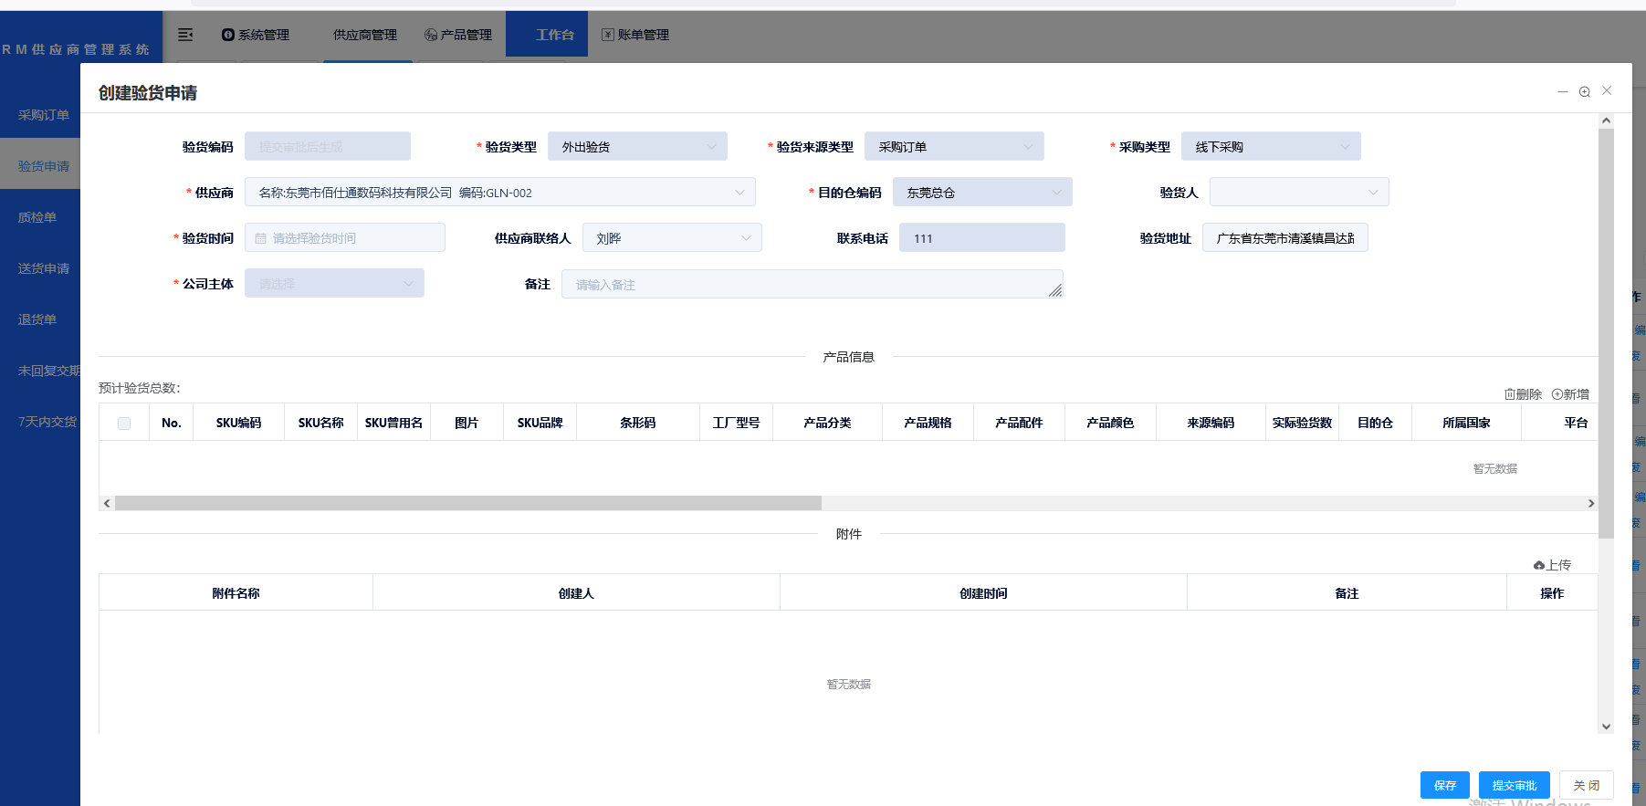Image resolution: width=1646 pixels, height=806 pixels.
Task: Click the 实际验货数 column header
Action: point(1302,423)
